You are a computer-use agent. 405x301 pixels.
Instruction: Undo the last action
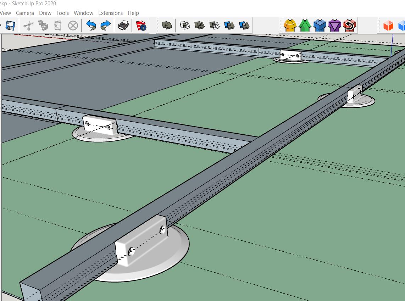pos(91,26)
